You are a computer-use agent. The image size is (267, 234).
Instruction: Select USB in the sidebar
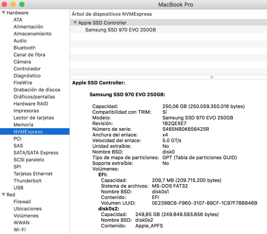pyautogui.click(x=19, y=188)
